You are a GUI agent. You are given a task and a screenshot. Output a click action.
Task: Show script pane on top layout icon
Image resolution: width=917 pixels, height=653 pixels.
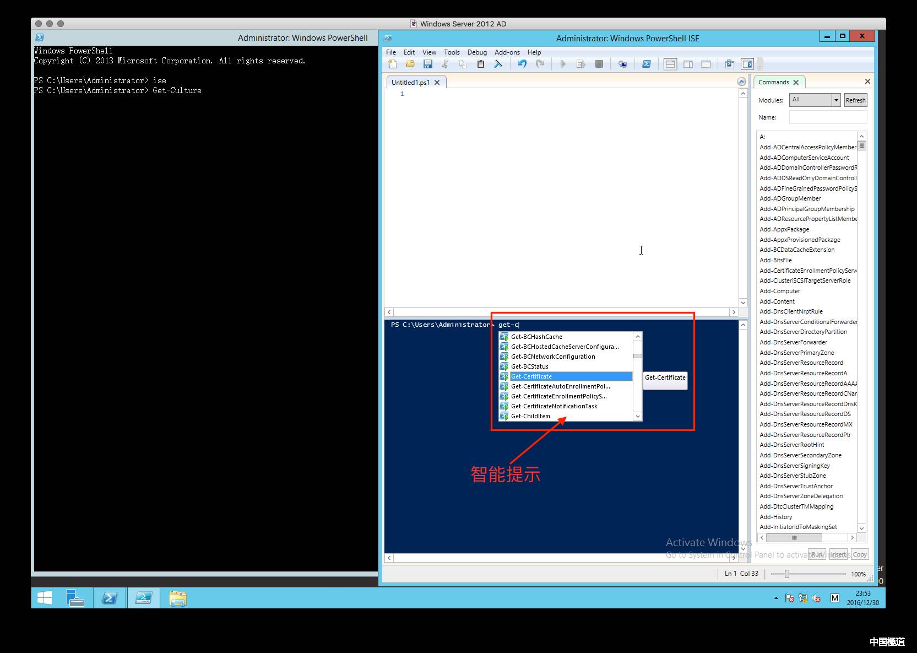(x=670, y=64)
